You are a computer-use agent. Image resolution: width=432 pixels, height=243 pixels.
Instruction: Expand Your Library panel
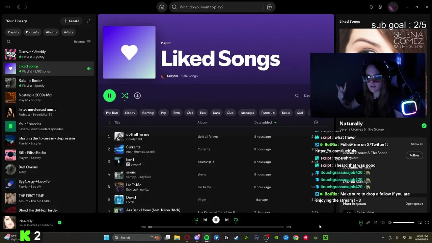point(88,21)
